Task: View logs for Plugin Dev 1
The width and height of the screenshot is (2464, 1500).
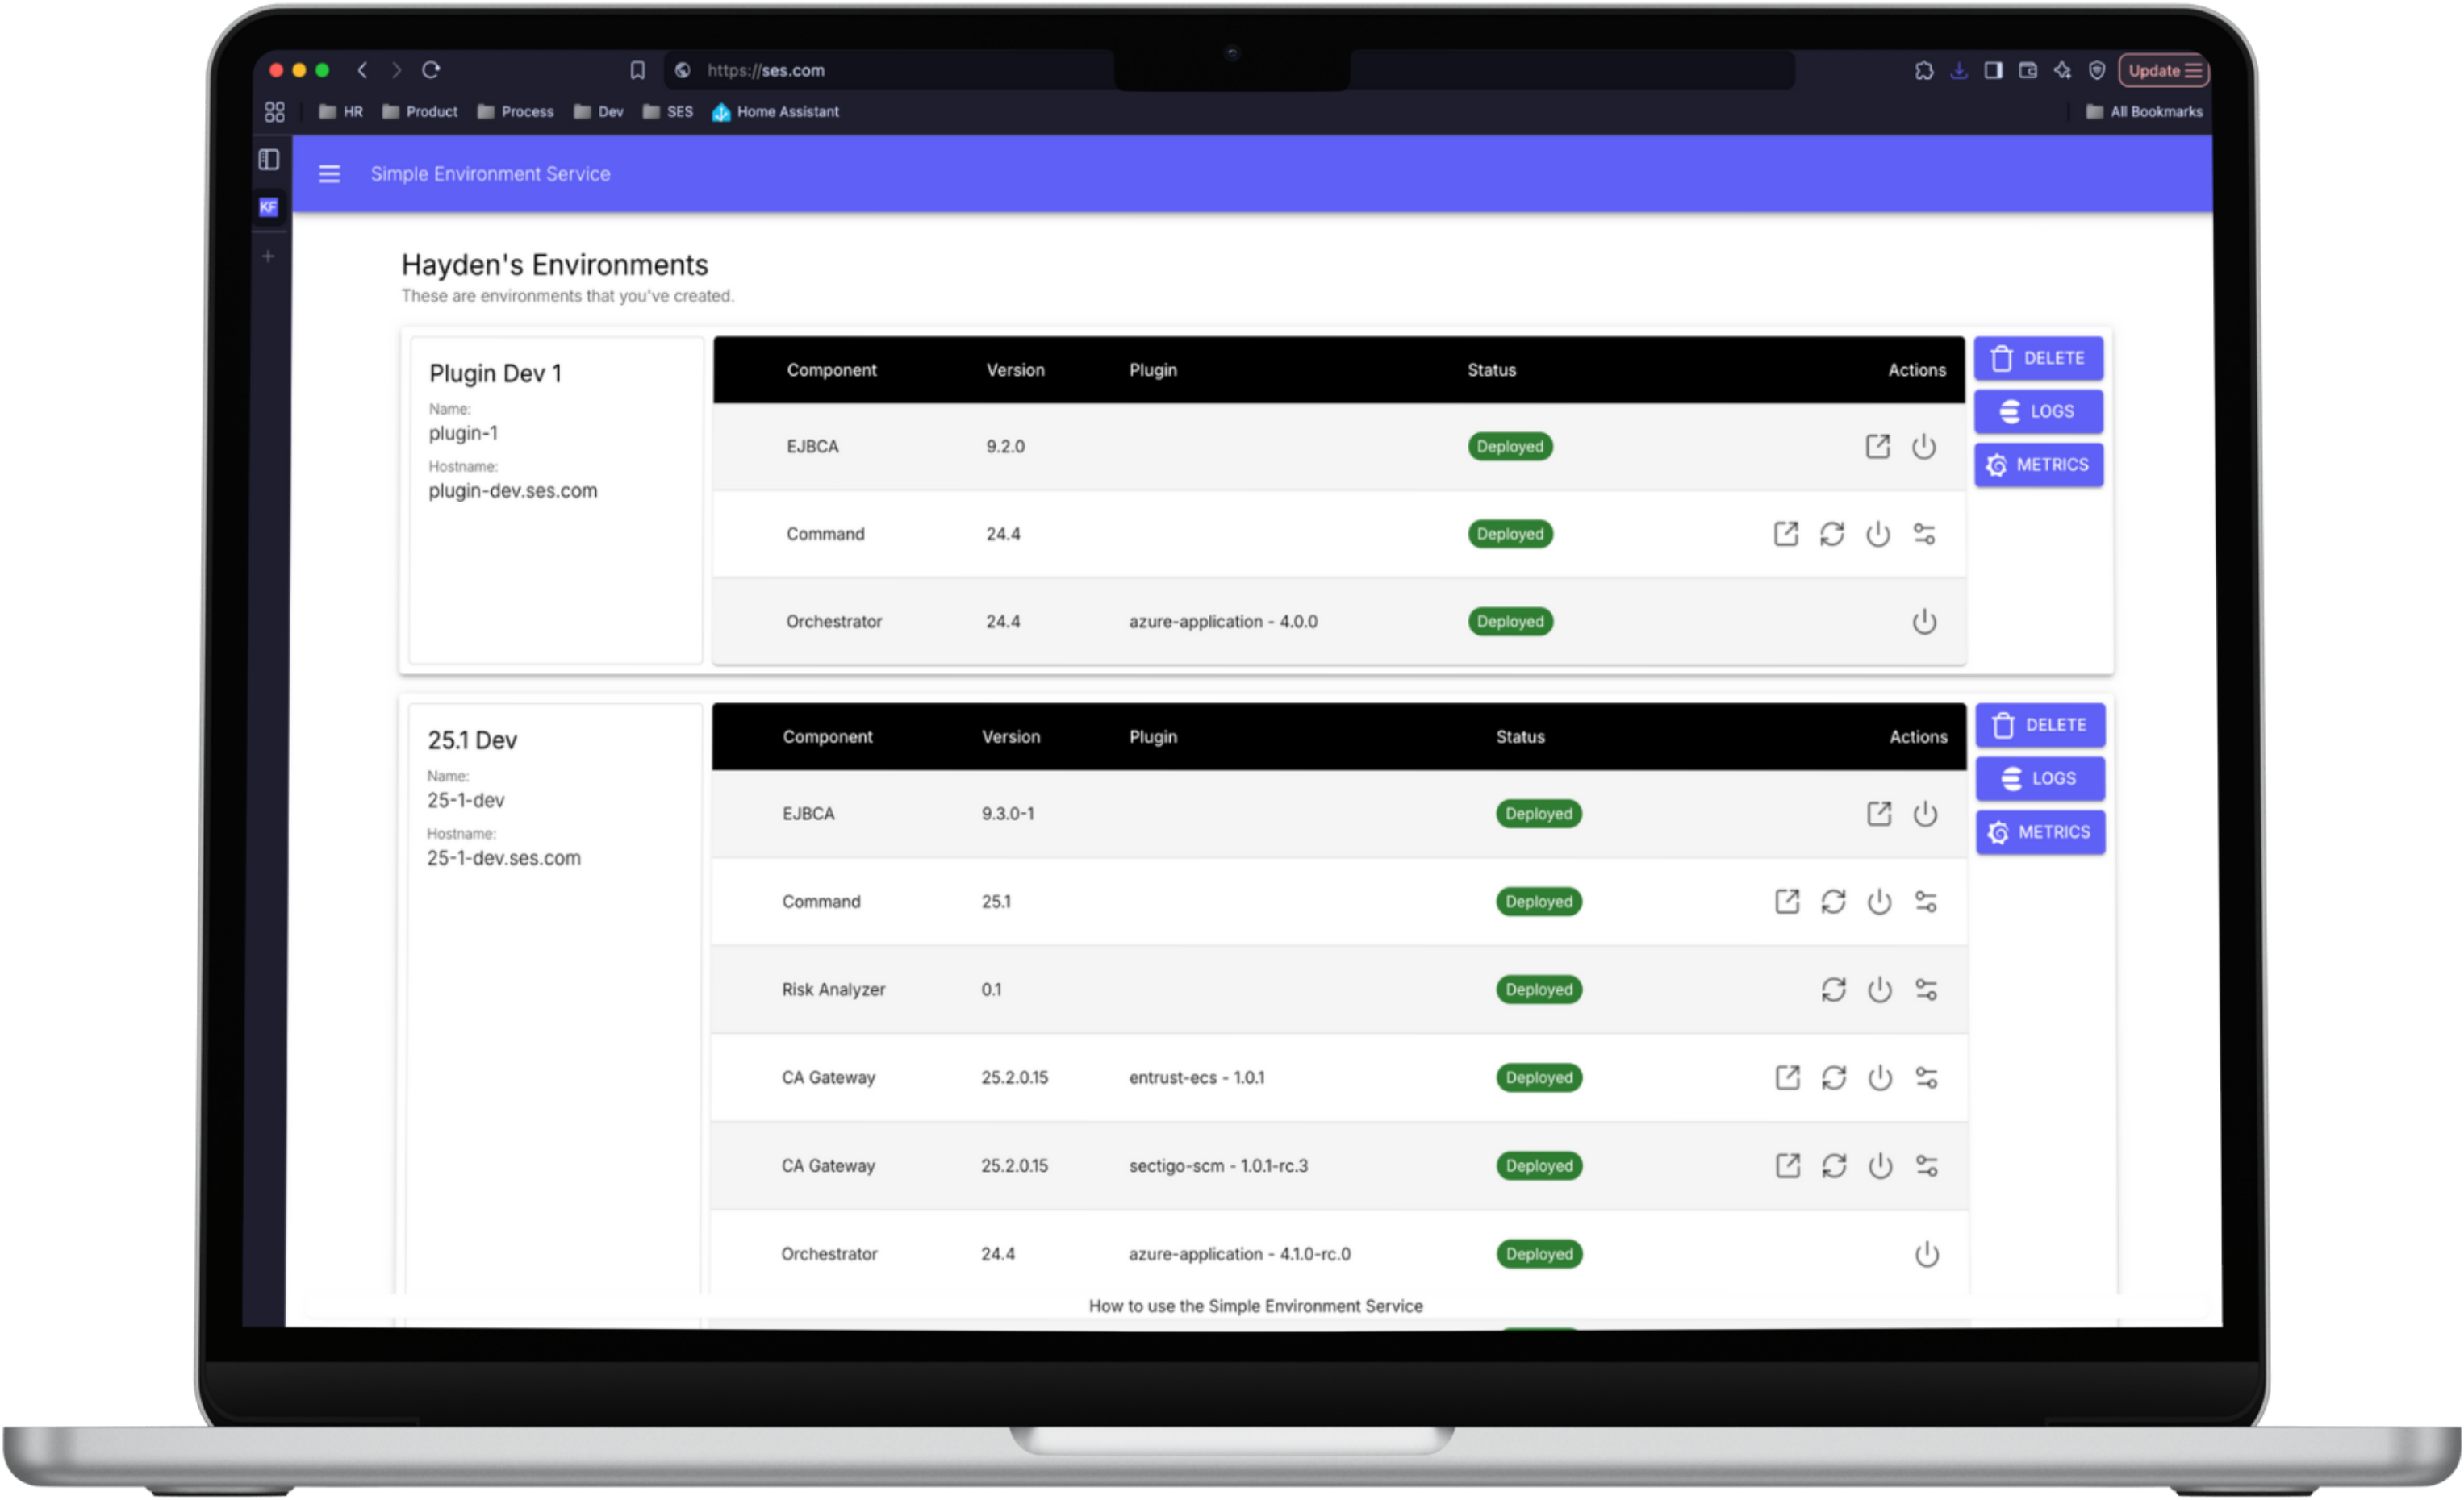Action: click(x=2038, y=412)
